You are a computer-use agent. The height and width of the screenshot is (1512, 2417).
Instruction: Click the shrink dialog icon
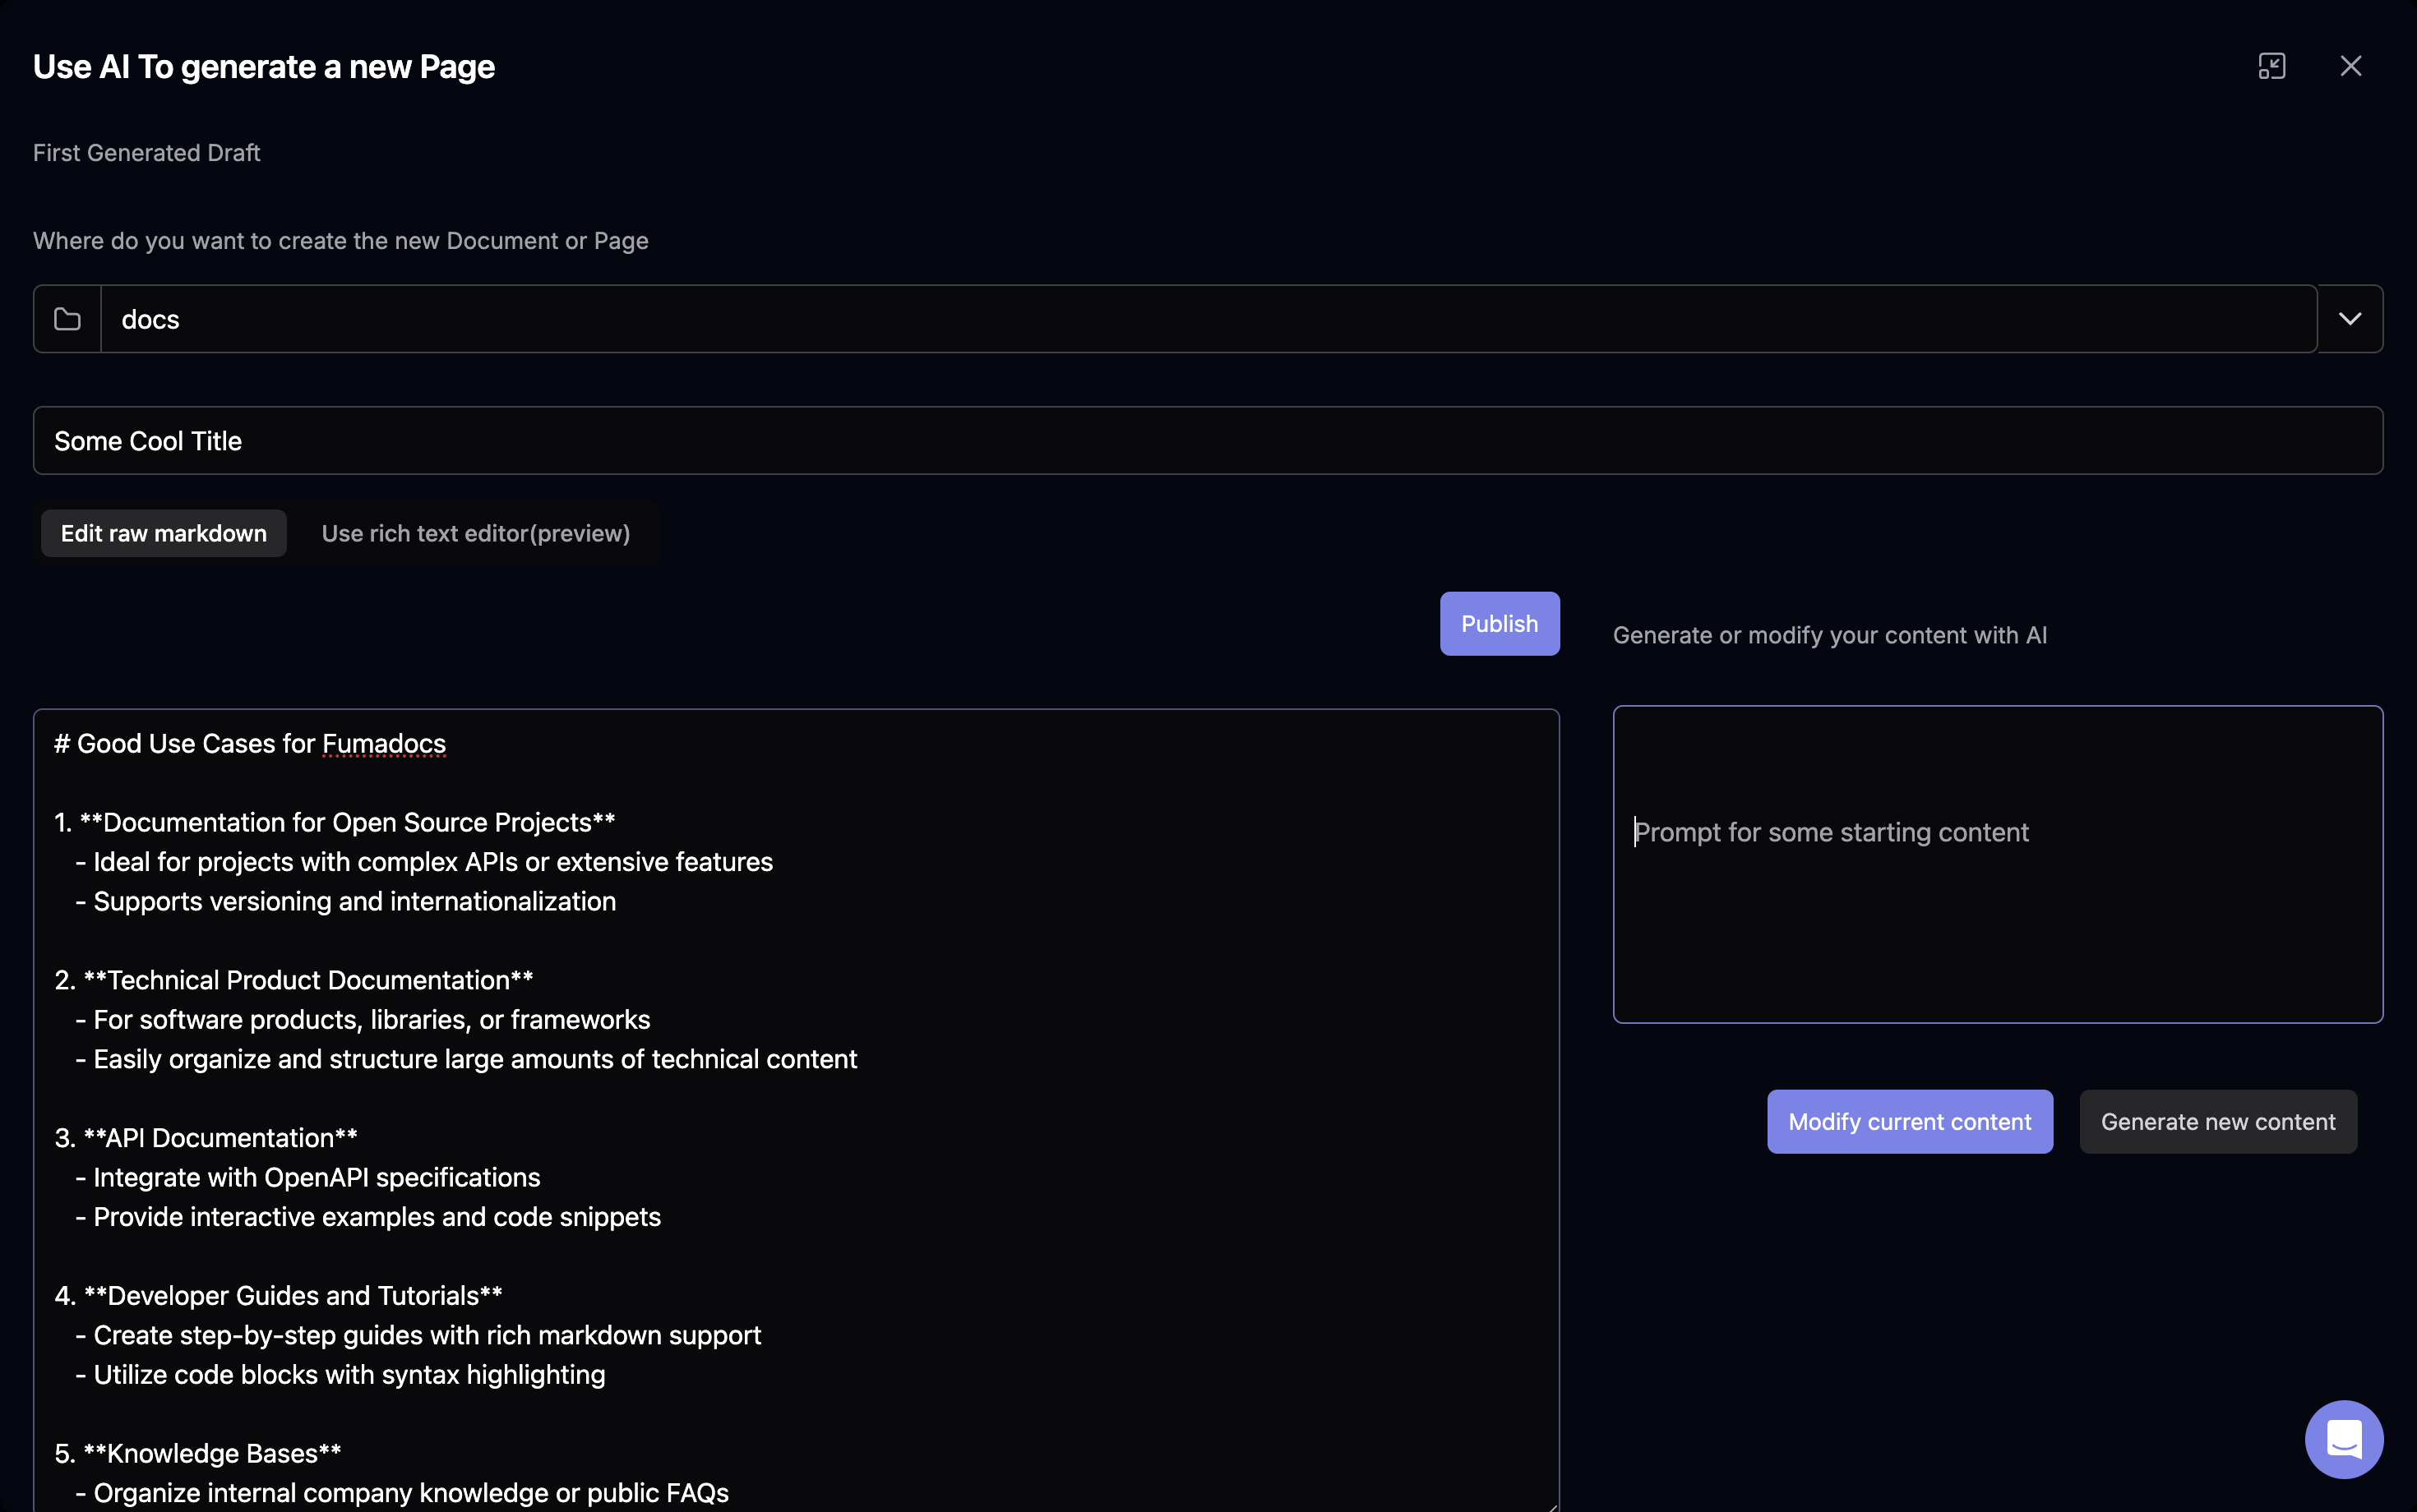tap(2272, 66)
